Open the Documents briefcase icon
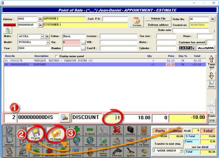The height and width of the screenshot is (158, 219). pos(130,131)
